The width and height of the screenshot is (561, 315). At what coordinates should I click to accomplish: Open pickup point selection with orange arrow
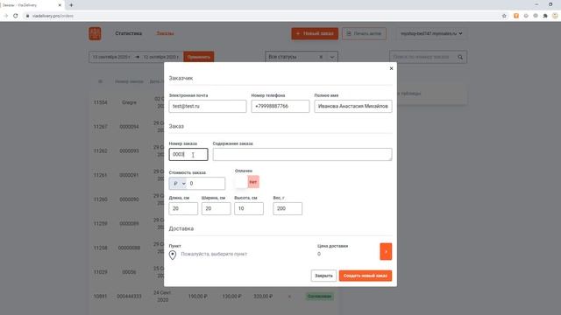pos(386,251)
